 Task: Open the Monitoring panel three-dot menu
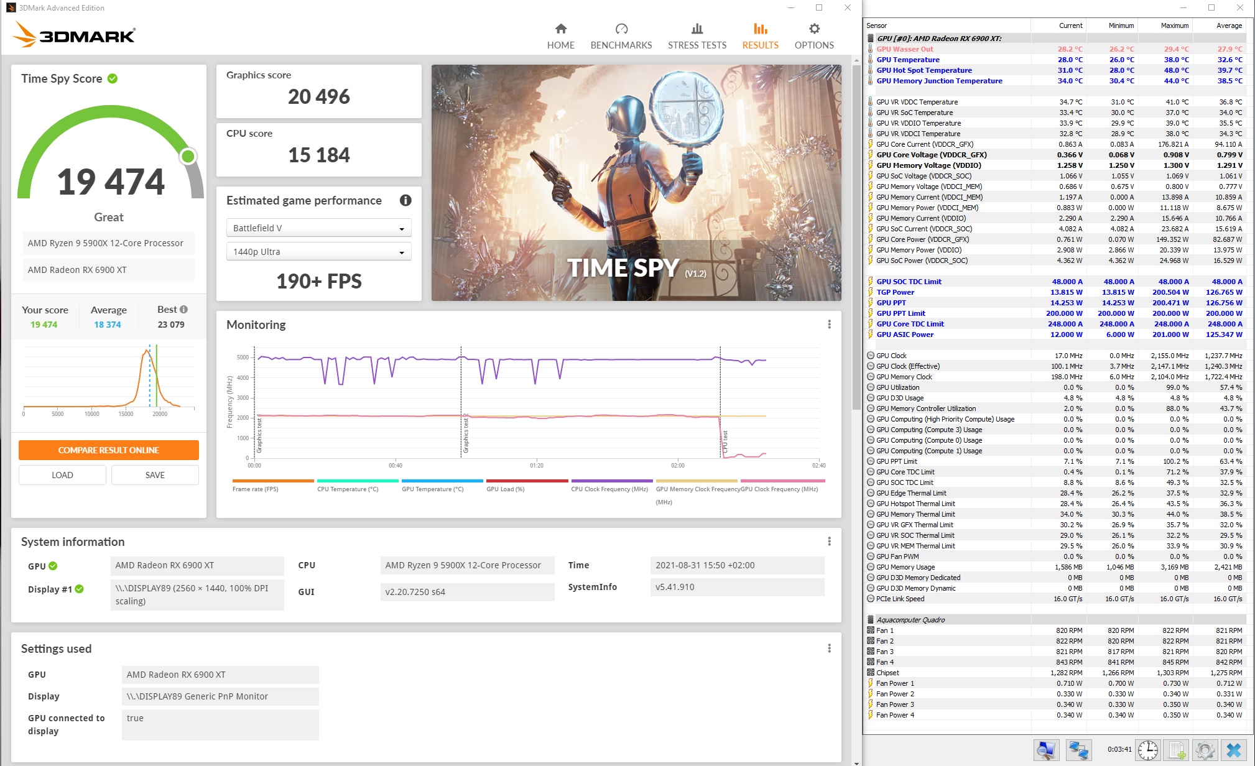pos(829,325)
